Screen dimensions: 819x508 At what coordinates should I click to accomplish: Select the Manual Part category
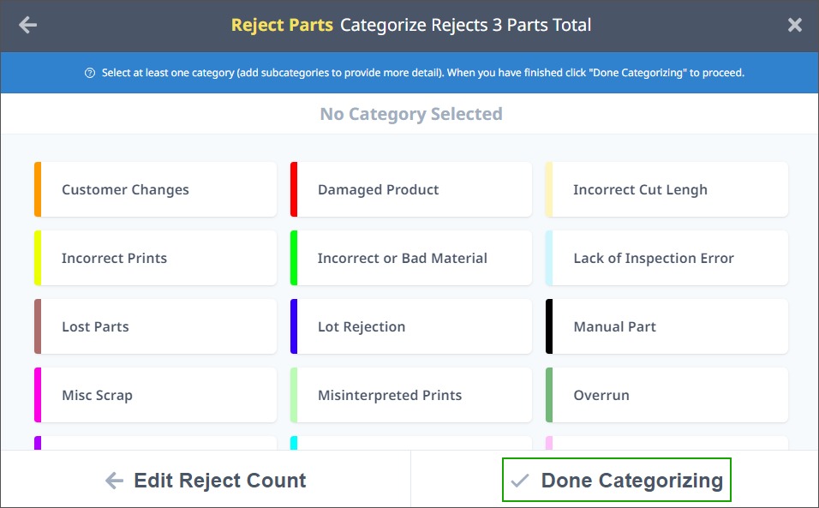pos(667,326)
